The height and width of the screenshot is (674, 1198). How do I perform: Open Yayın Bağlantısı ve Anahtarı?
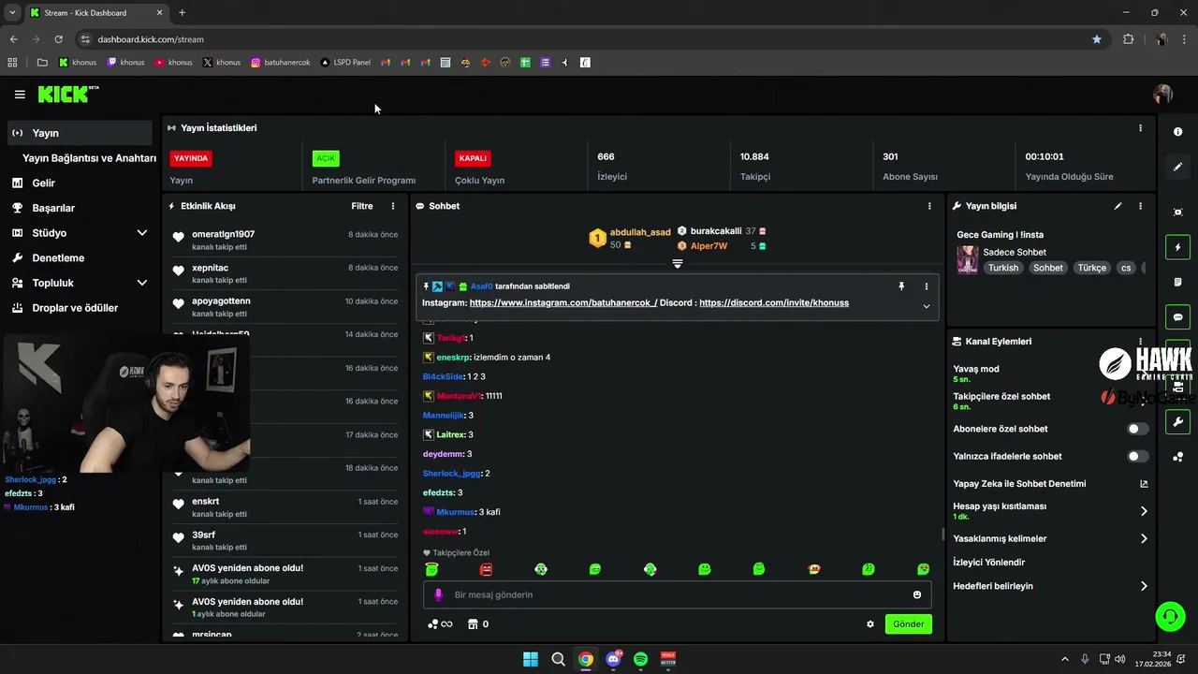coord(89,158)
